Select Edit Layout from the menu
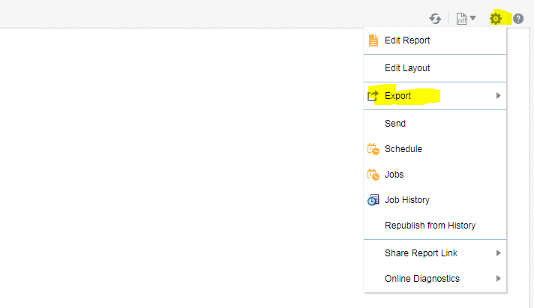 coord(407,68)
